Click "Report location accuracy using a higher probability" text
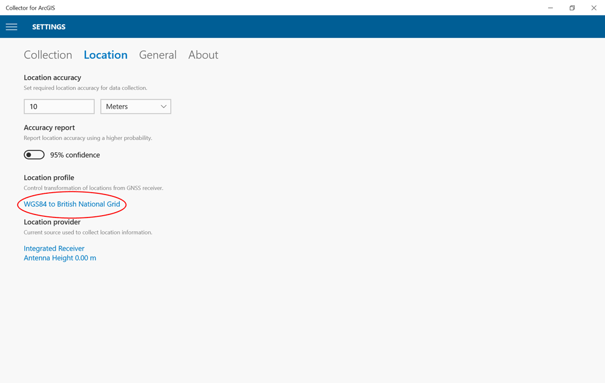 pos(88,138)
